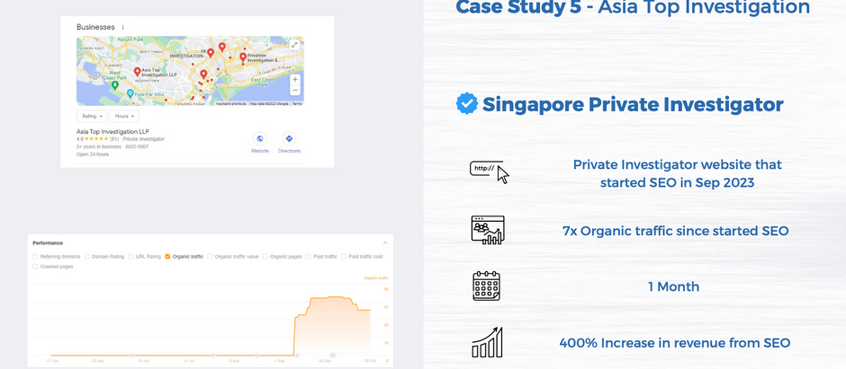Click the calendar icon beside 1 Month
The image size is (846, 369).
(x=487, y=286)
